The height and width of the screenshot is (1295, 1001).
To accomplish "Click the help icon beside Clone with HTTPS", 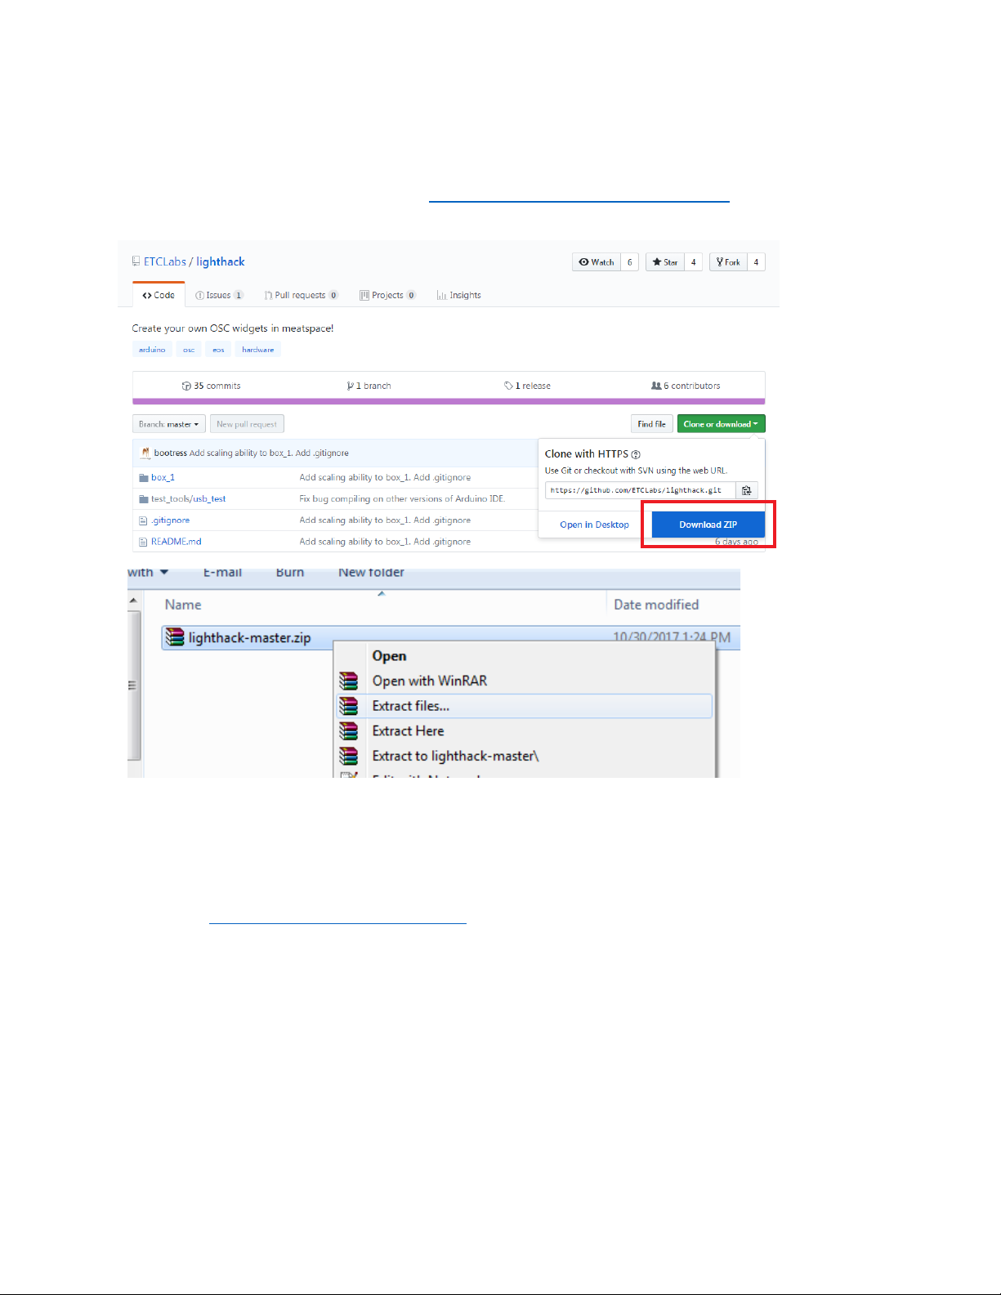I will point(636,454).
